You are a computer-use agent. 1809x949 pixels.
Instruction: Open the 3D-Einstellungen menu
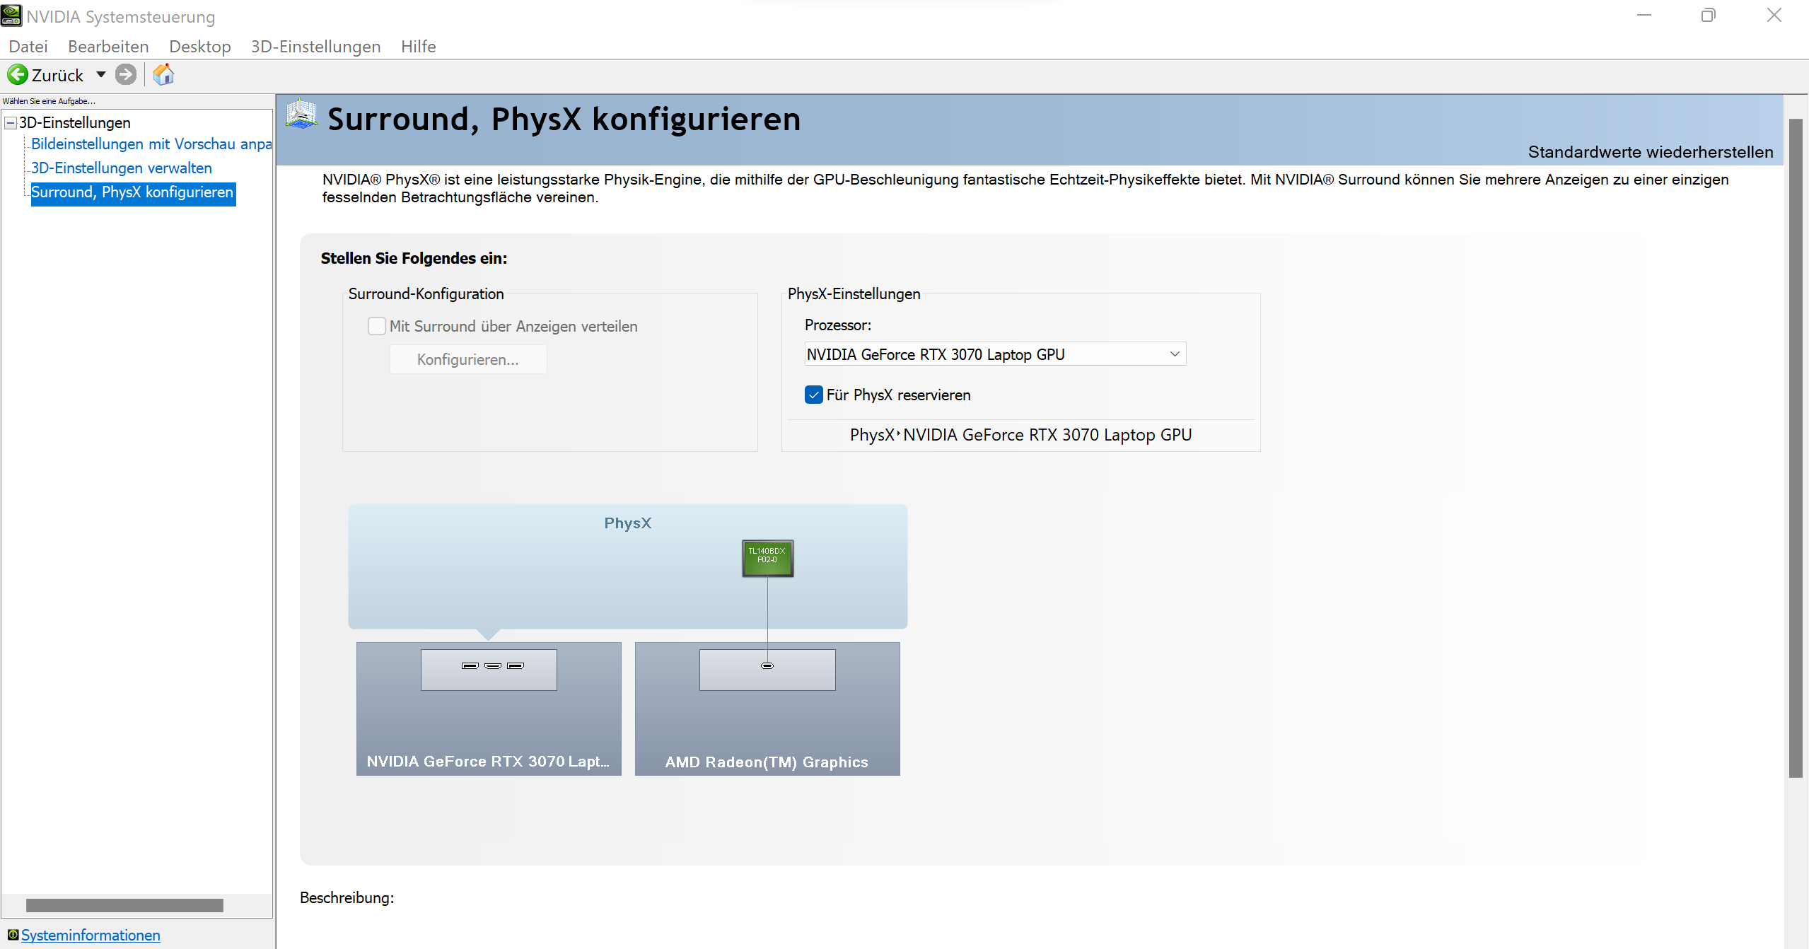pos(315,47)
